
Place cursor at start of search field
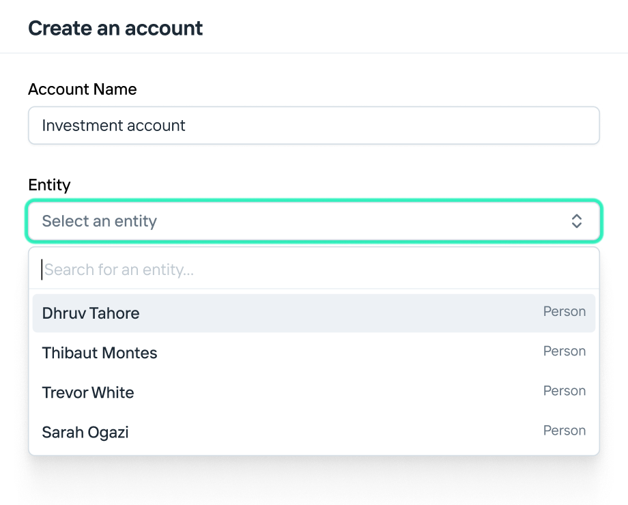[44, 270]
